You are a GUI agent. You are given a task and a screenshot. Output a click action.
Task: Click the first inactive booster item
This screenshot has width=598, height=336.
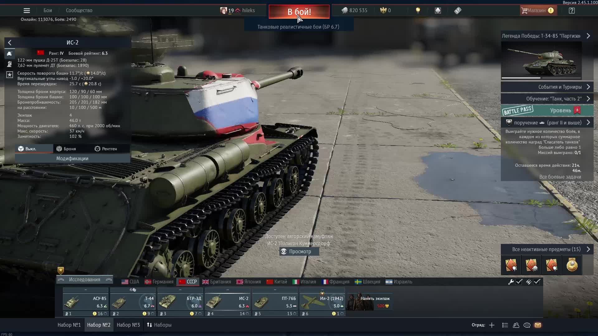click(511, 265)
